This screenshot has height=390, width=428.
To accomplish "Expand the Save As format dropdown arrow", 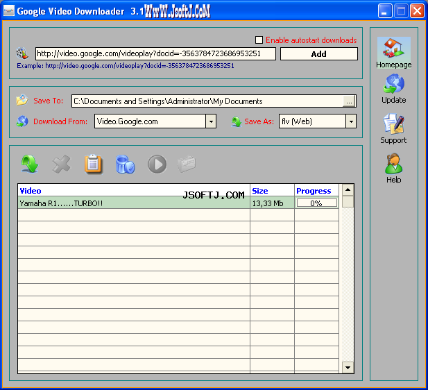I will [x=351, y=121].
